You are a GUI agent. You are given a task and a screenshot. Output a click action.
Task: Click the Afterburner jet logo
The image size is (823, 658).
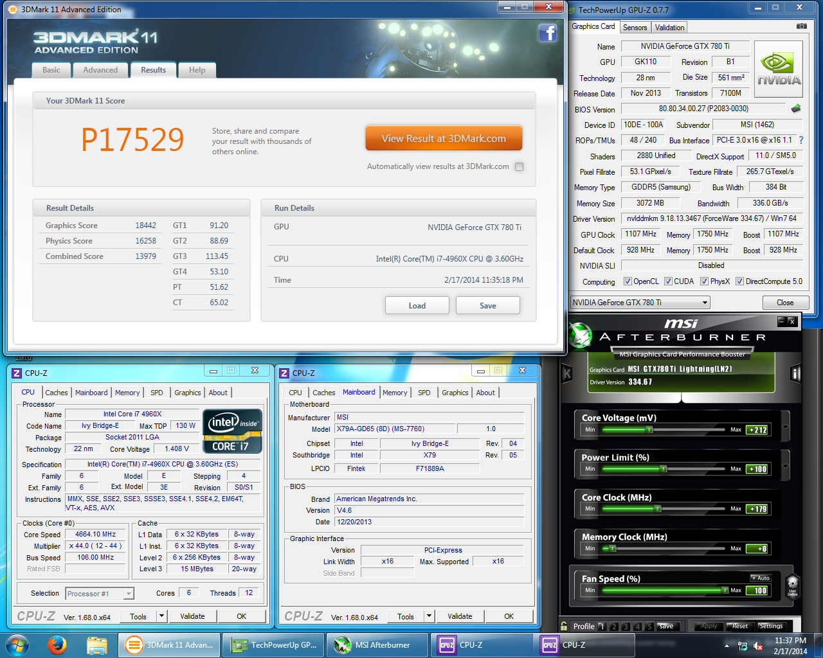580,335
